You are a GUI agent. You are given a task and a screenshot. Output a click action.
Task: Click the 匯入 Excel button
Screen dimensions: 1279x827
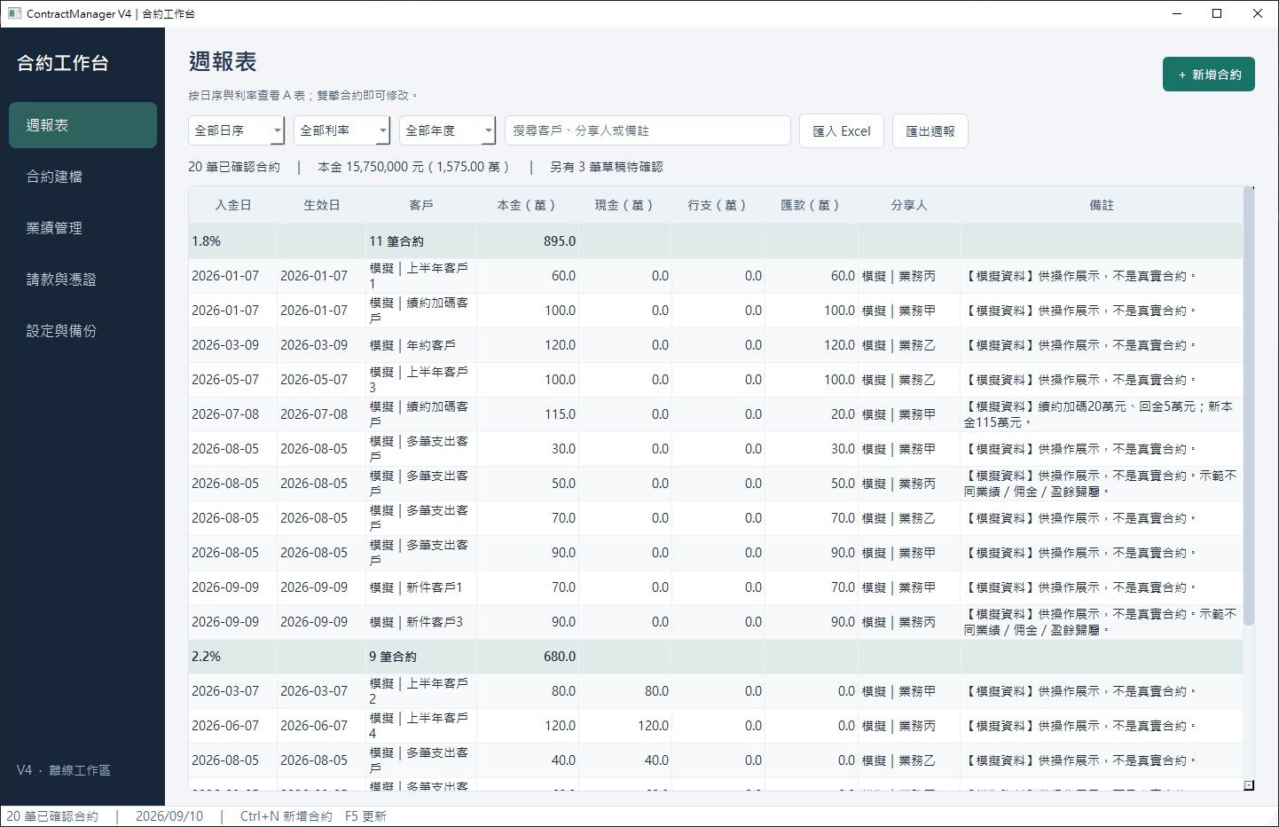click(x=842, y=130)
